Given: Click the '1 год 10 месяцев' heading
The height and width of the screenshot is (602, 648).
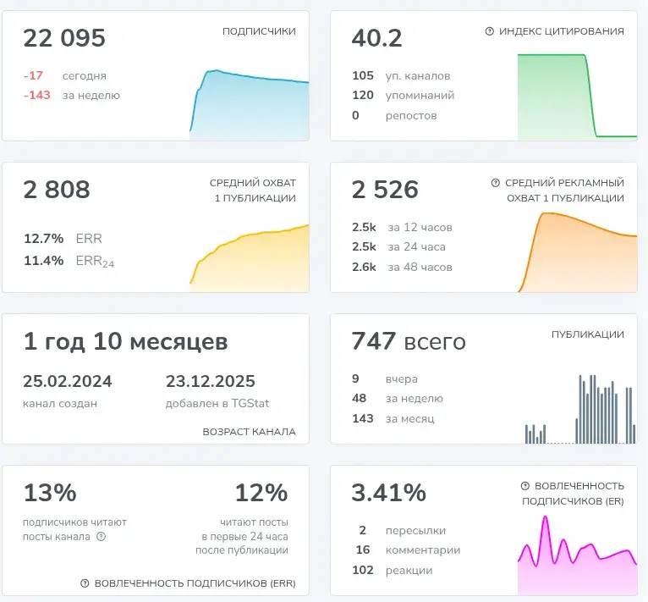Looking at the screenshot, I should click(126, 342).
